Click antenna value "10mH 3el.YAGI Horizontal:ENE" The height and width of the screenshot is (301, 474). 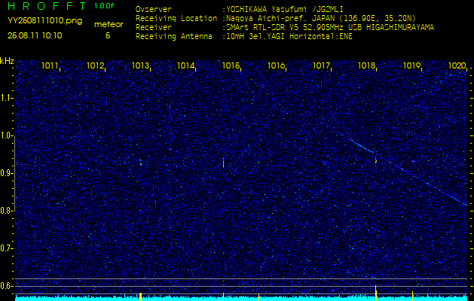[289, 37]
